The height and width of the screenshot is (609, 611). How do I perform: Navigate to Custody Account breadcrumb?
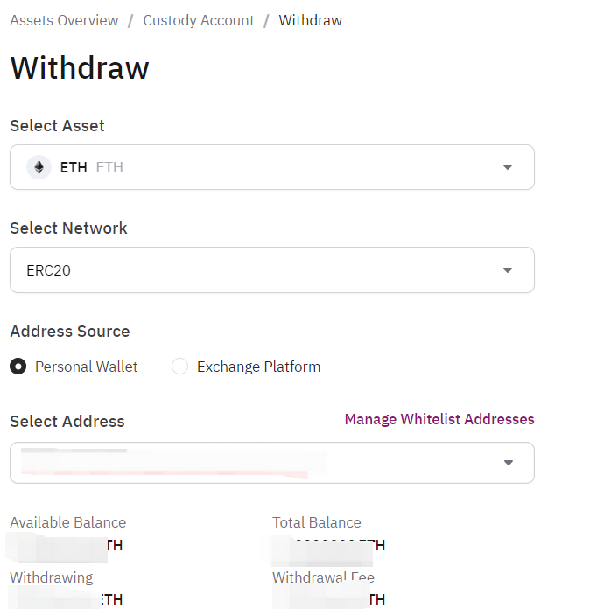pyautogui.click(x=199, y=20)
